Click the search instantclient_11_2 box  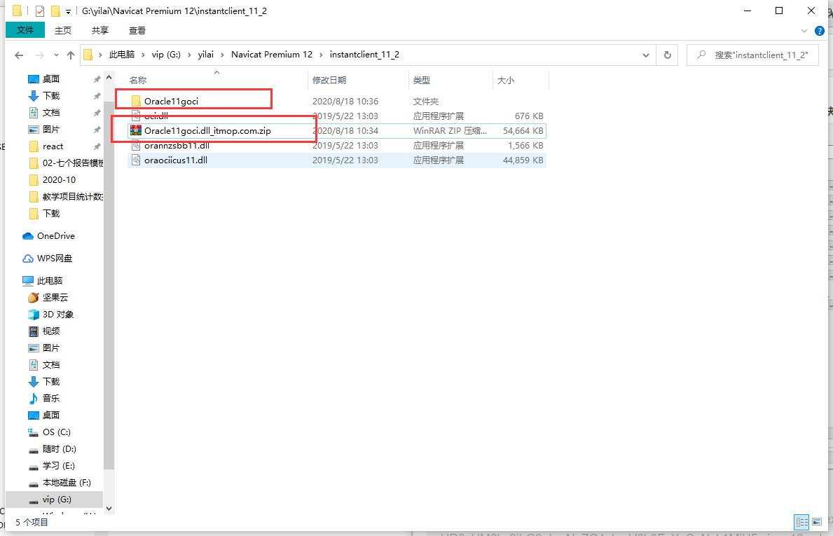752,55
